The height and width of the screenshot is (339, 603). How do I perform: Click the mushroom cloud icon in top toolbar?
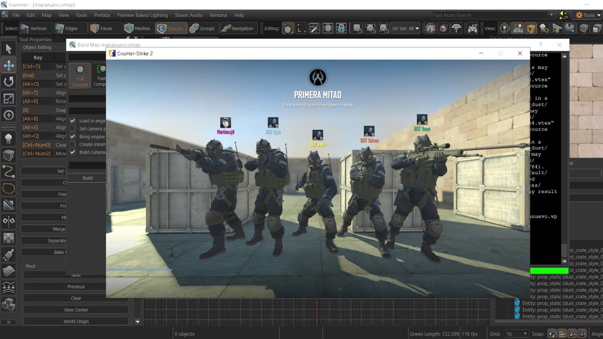456,28
